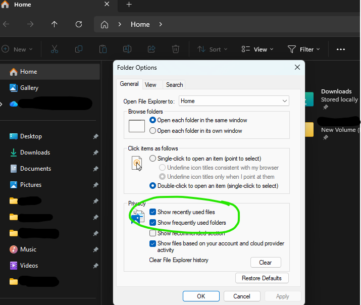Open Downloads folder in main pane
Screen dimensions: 361x305
[x=333, y=99]
